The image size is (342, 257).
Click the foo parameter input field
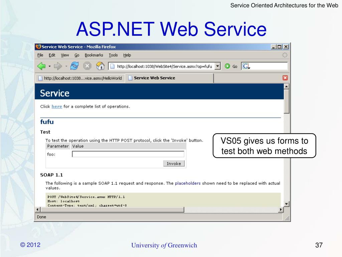point(128,154)
